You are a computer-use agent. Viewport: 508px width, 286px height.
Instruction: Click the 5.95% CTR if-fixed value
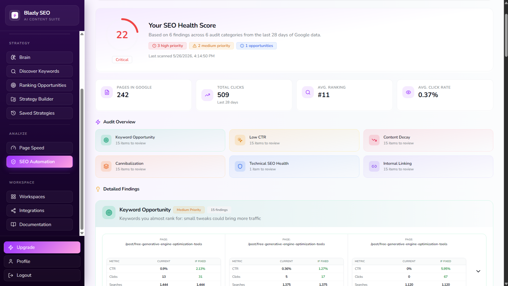[x=446, y=269]
